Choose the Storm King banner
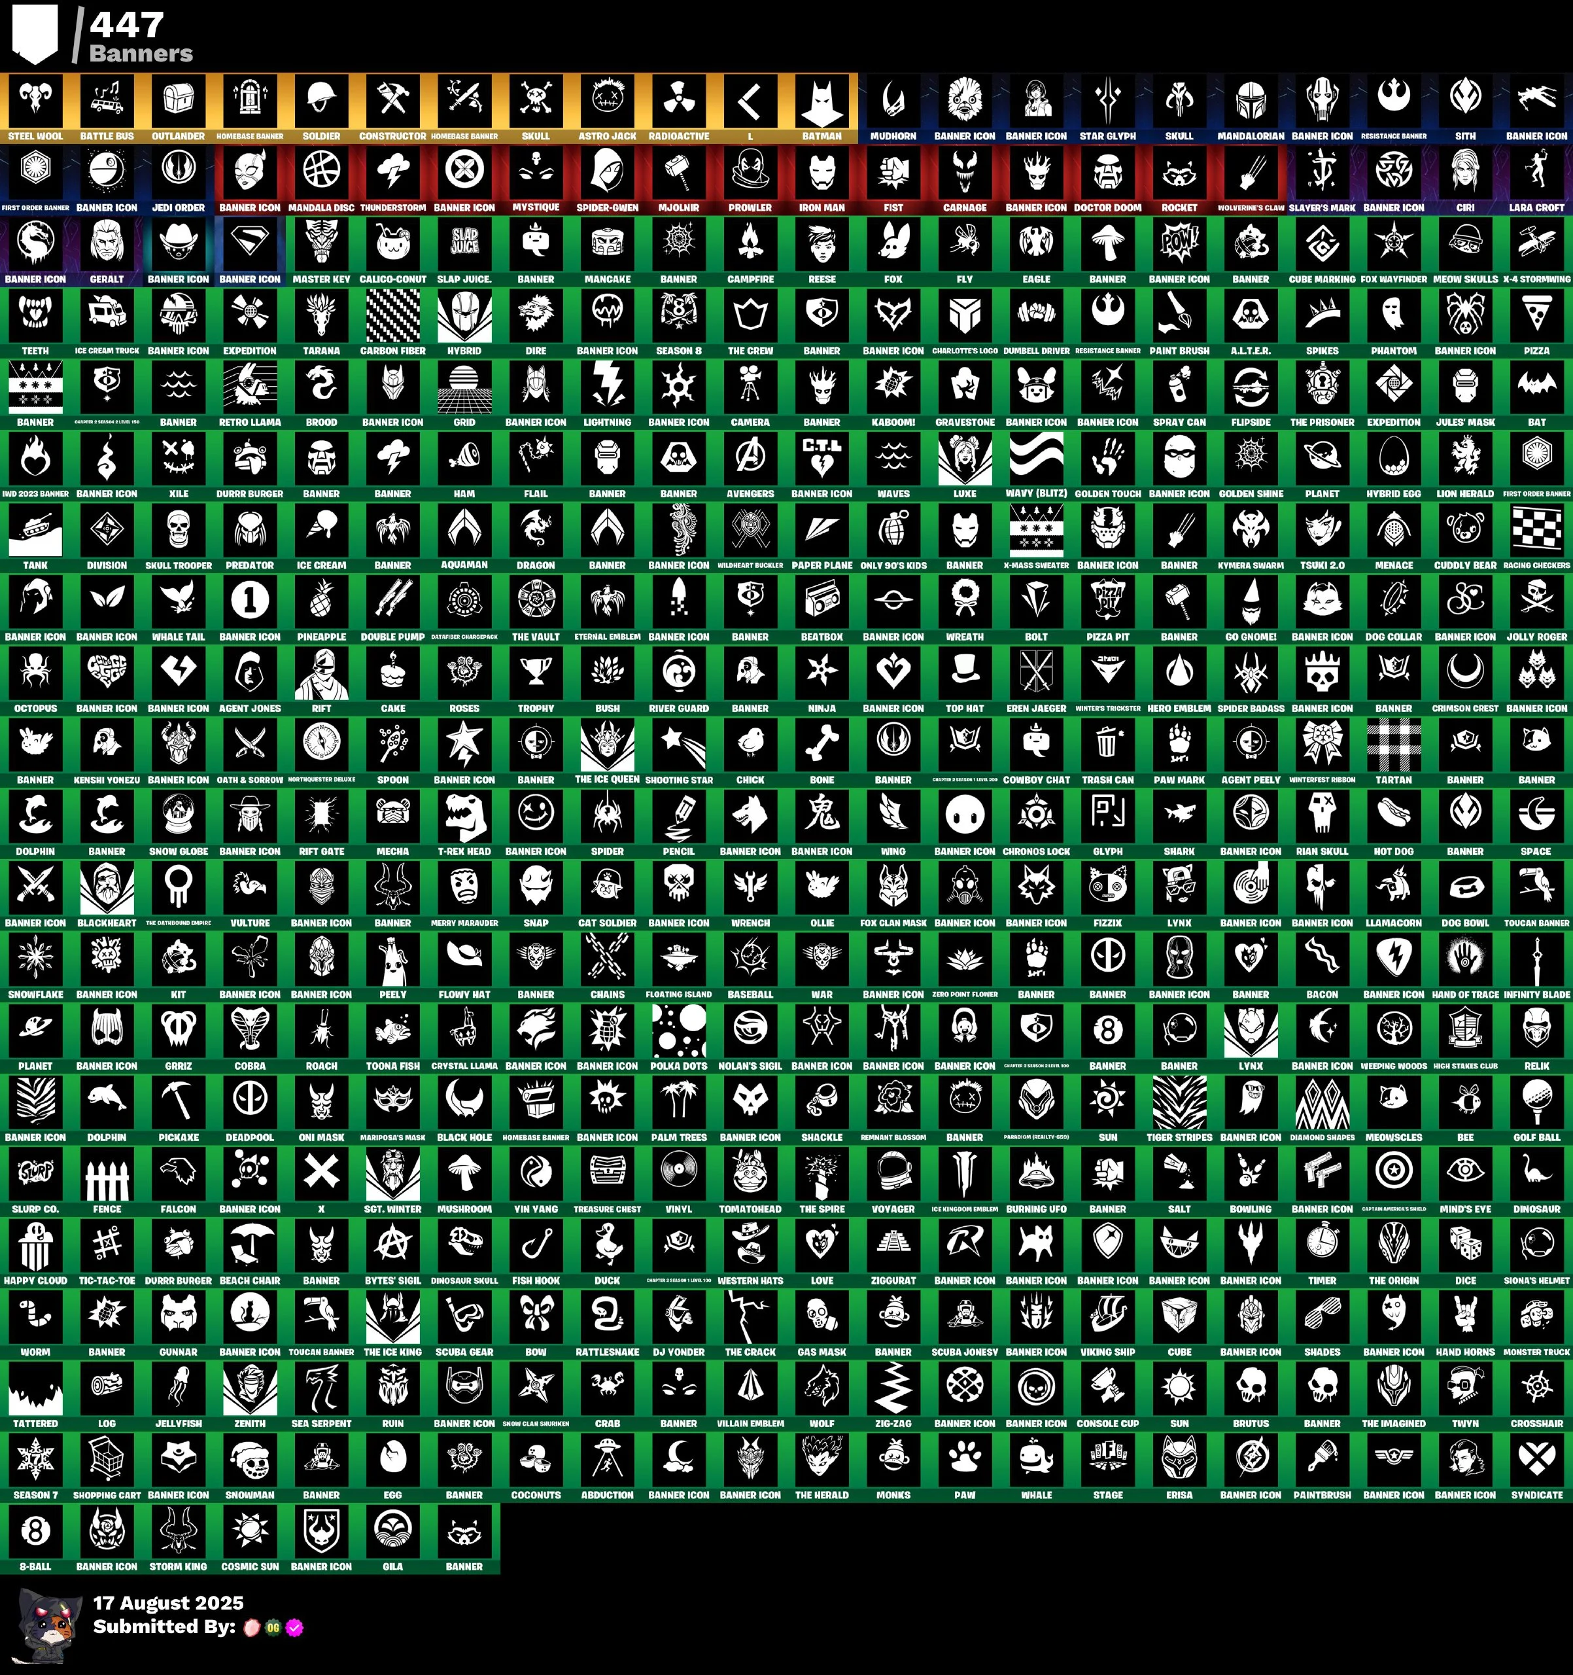Screen dimensions: 1573x1675 pos(179,1532)
